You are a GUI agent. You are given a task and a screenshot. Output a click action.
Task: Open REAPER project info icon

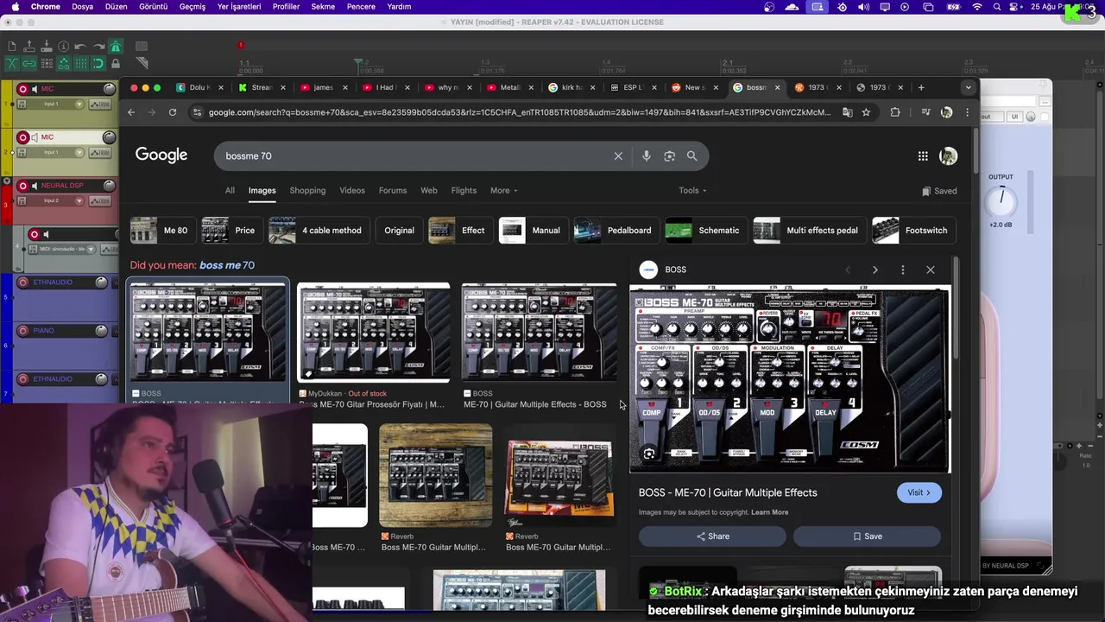[64, 47]
